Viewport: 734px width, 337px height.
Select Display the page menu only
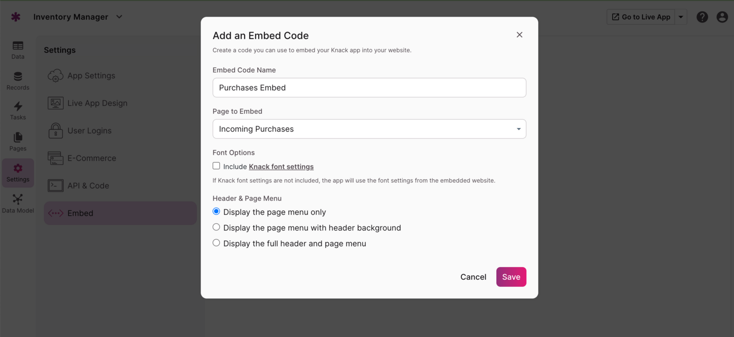(216, 211)
